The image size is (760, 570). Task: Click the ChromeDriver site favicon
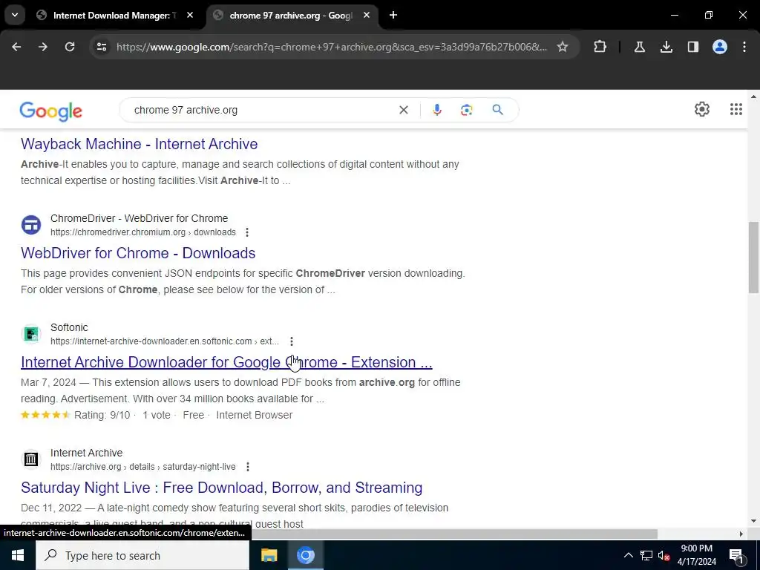tap(31, 225)
